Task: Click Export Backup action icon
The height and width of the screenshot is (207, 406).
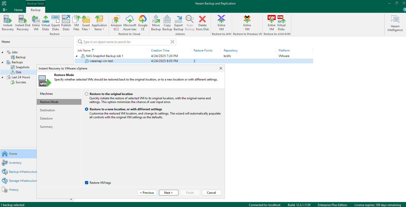Action: tap(178, 23)
